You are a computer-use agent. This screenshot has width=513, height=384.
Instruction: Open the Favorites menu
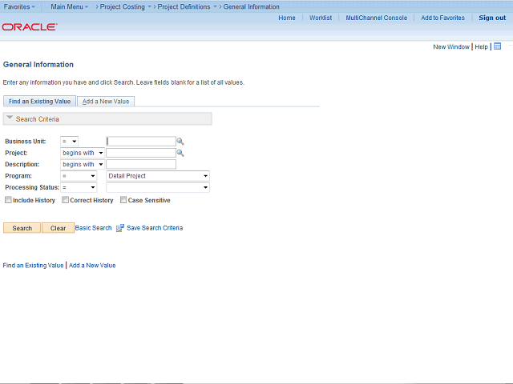click(x=19, y=6)
